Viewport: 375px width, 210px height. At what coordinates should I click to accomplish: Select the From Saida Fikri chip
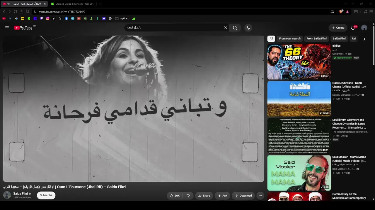click(316, 38)
